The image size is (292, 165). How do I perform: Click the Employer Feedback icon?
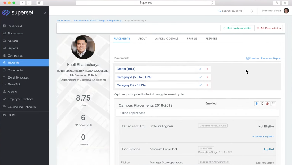[4, 99]
